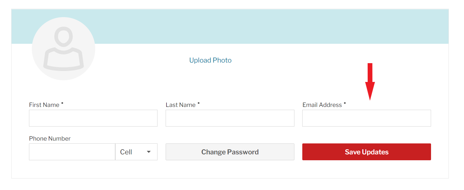Click the gray person silhouette avatar
464x190 pixels.
click(x=63, y=49)
